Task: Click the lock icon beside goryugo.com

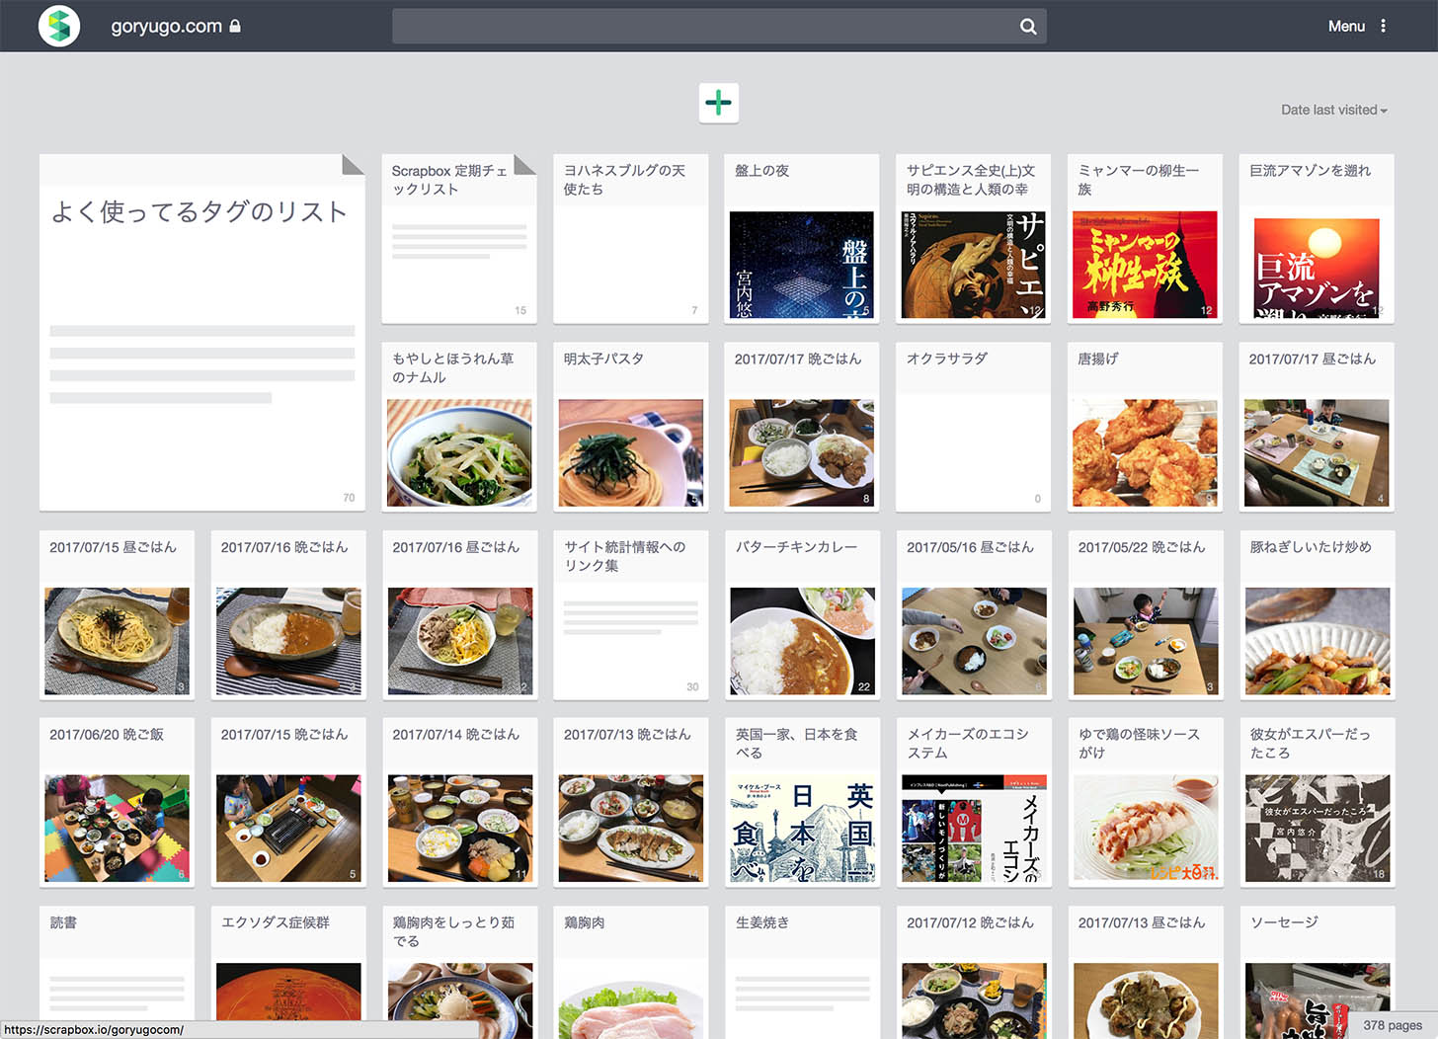Action: [x=235, y=26]
